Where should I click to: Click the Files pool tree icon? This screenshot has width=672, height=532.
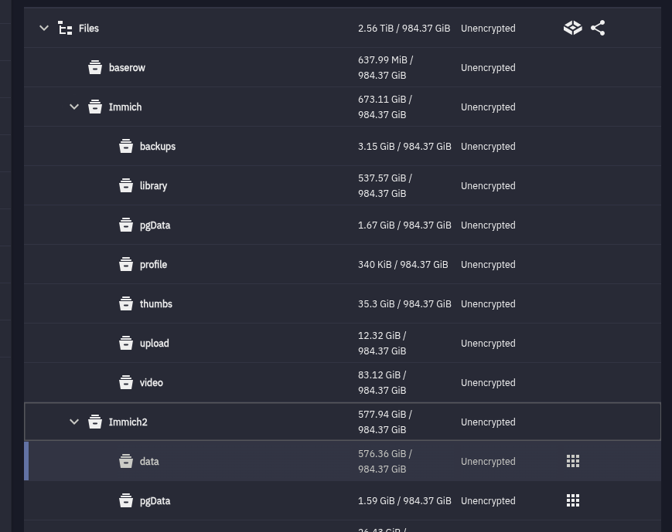65,29
